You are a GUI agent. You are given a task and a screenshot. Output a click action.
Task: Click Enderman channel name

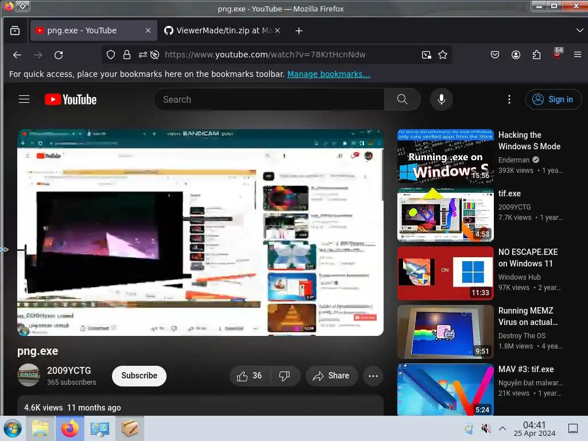(514, 160)
